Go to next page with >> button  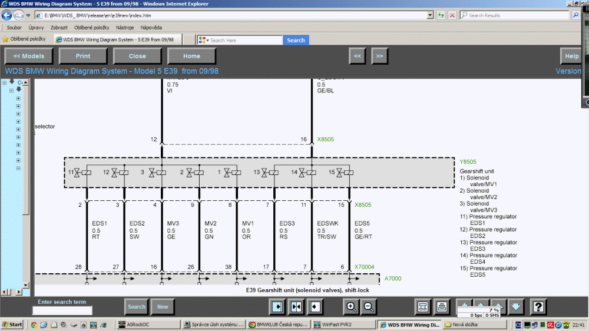380,56
